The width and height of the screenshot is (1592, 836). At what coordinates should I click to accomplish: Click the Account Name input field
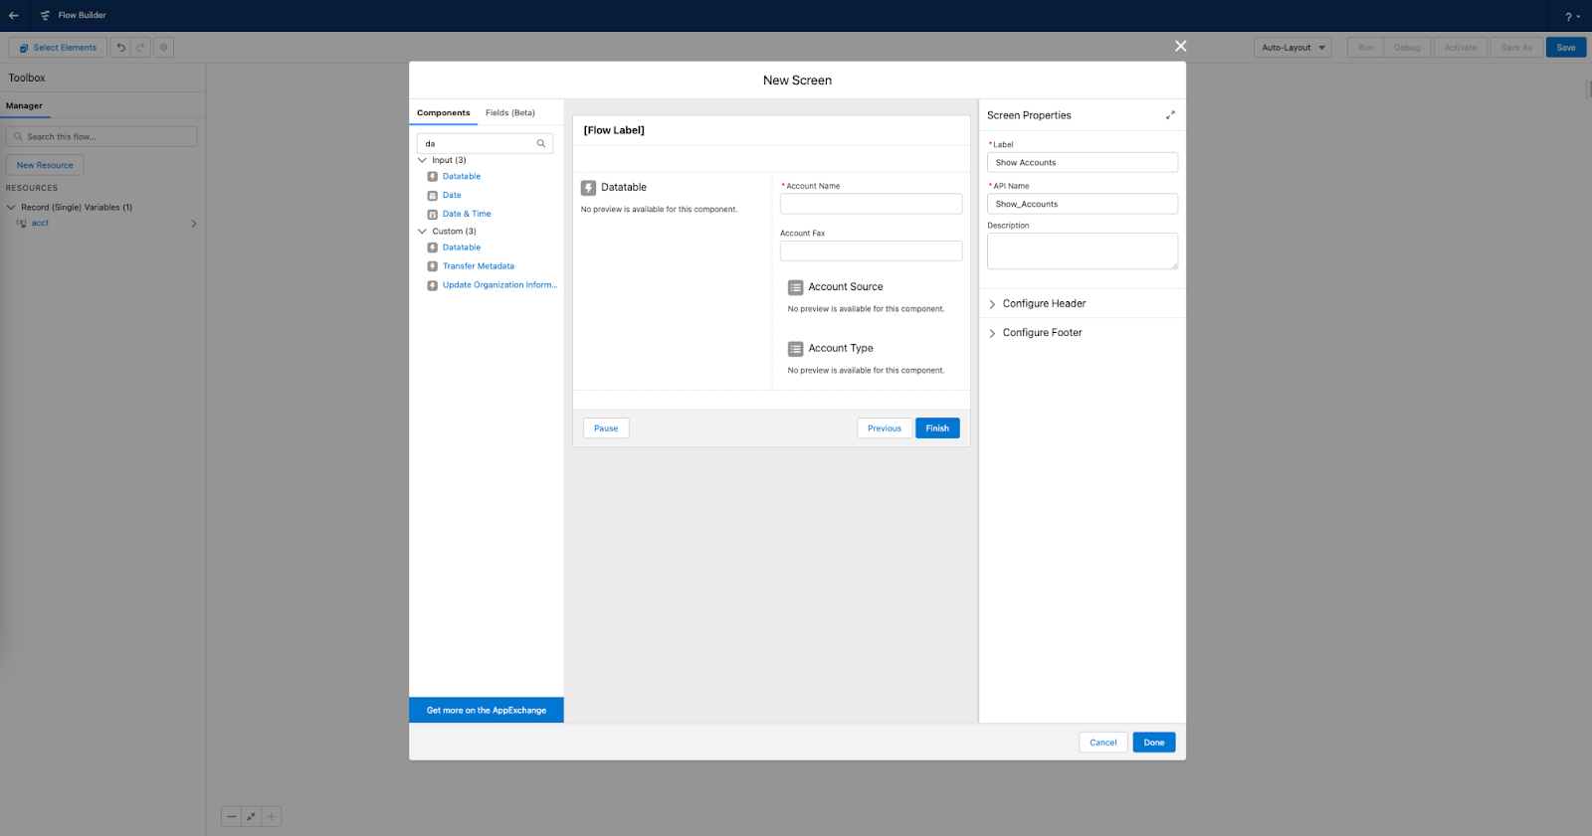point(871,204)
